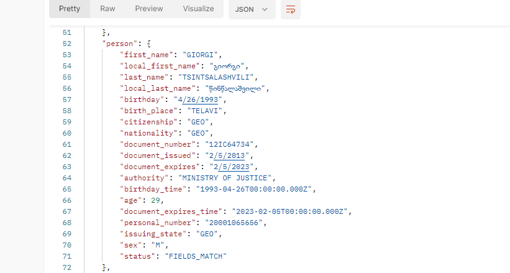Click the document_number value 12IC64734

pos(229,144)
